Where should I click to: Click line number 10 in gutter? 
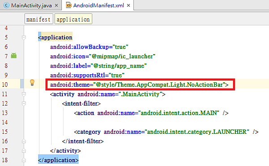(x=5, y=85)
